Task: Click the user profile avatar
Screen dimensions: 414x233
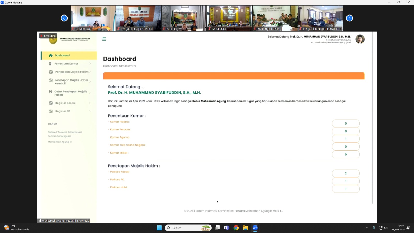Action: point(360,39)
